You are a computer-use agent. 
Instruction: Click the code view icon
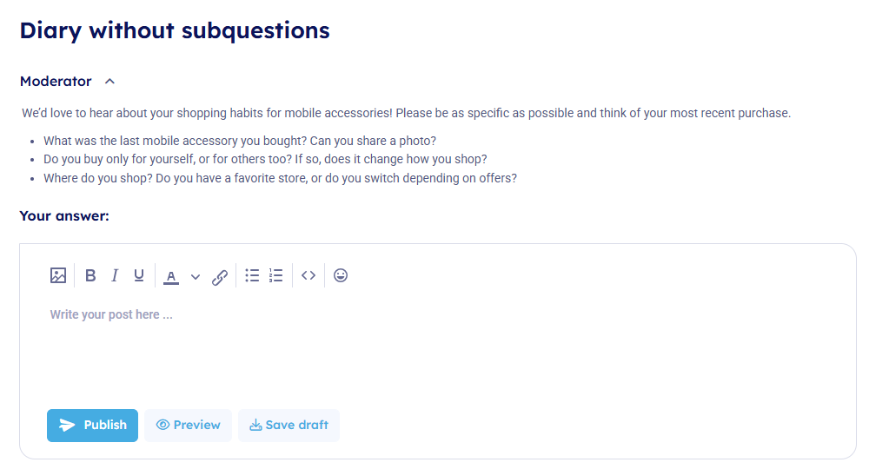point(308,275)
